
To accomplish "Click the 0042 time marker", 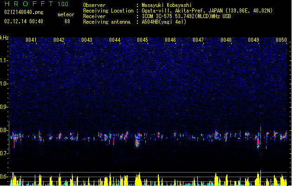I will tap(59, 40).
